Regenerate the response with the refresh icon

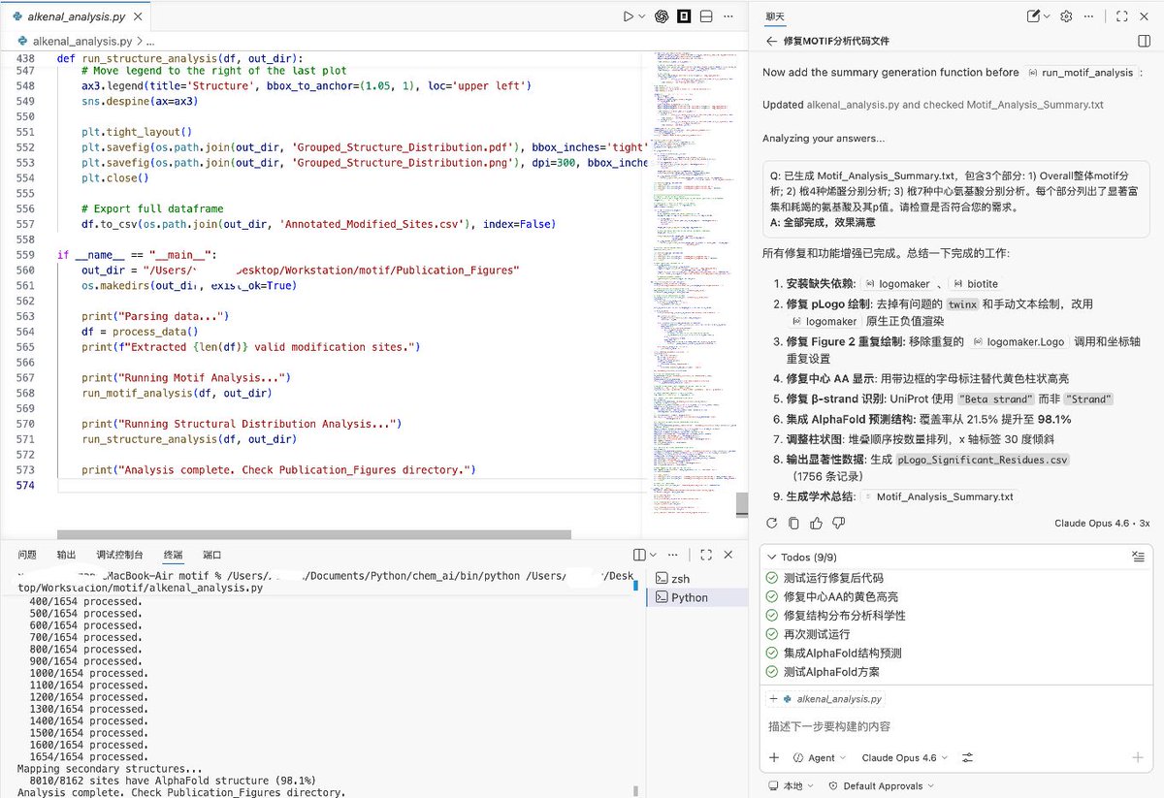pos(772,523)
